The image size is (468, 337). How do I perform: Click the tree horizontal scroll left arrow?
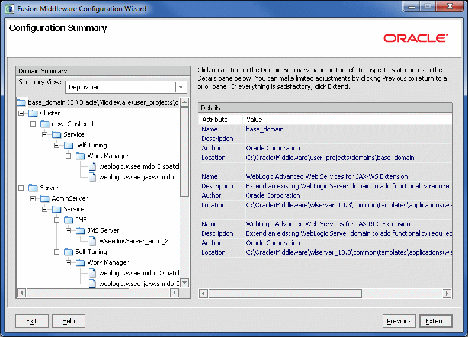click(x=21, y=293)
